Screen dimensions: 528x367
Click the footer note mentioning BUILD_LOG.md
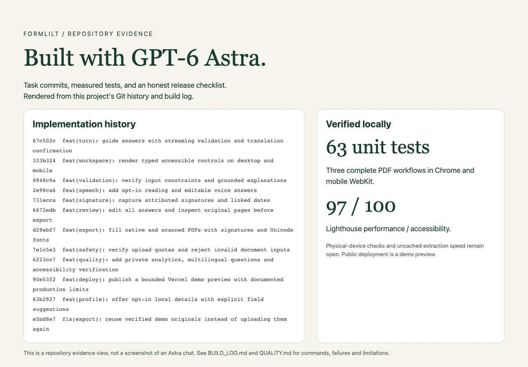click(x=206, y=353)
